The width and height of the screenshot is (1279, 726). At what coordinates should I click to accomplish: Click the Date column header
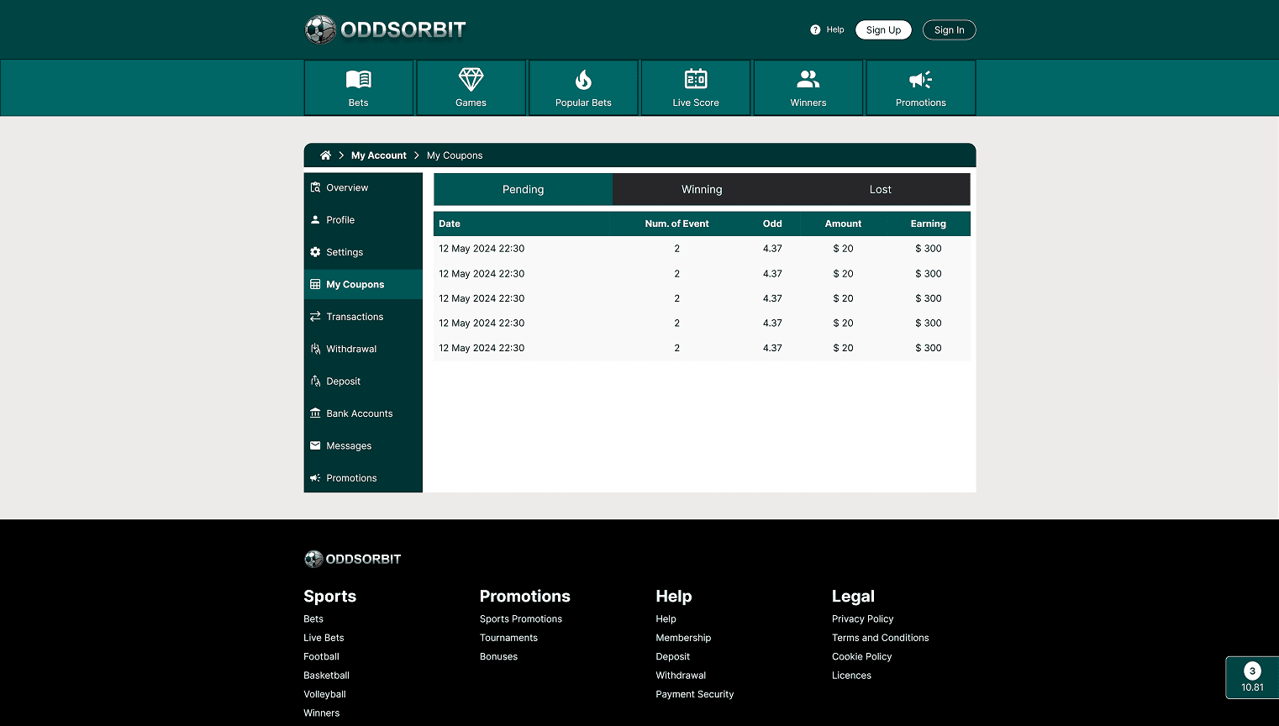coord(450,224)
